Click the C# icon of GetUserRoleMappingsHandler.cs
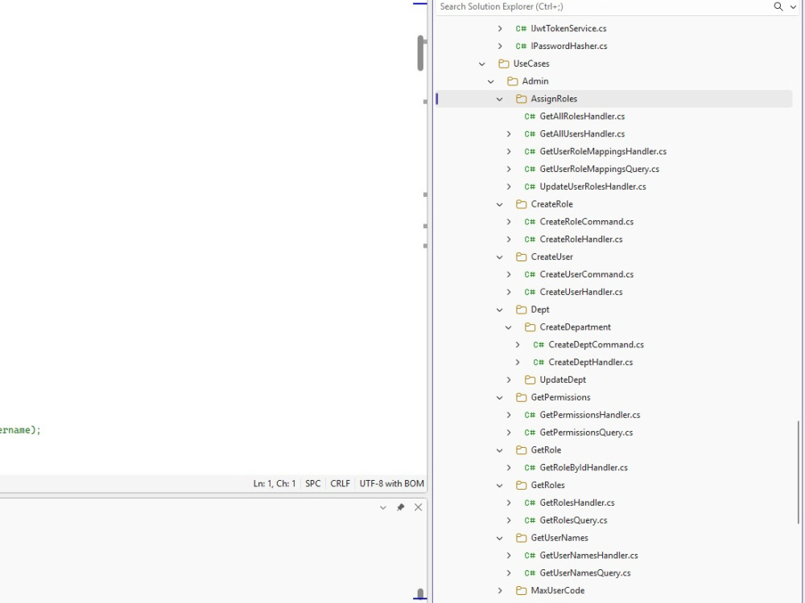 click(530, 151)
